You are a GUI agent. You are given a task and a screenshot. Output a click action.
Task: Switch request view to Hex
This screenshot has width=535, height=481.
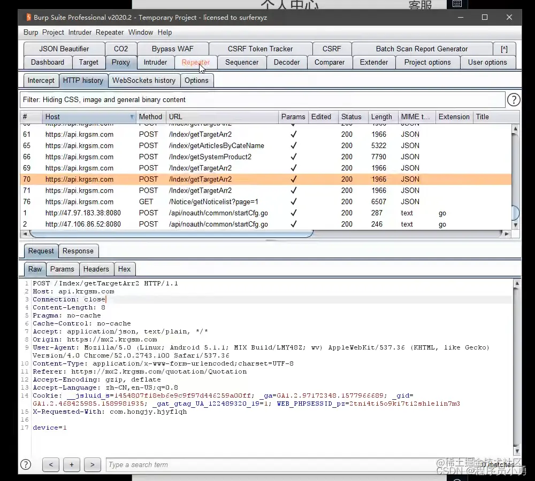[x=124, y=269]
